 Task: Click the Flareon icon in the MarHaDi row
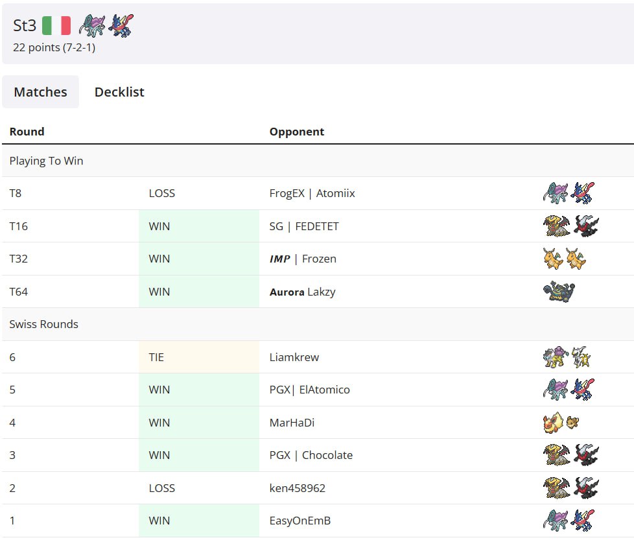click(553, 423)
